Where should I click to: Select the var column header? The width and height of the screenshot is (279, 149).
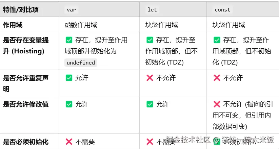pos(72,10)
